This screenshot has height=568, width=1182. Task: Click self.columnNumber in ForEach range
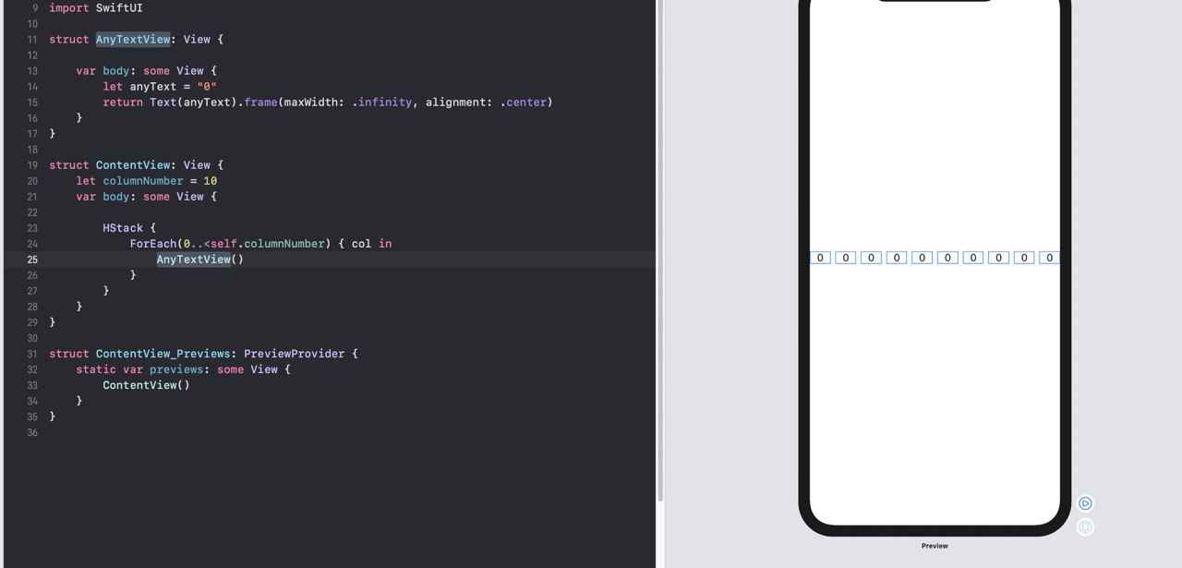pyautogui.click(x=268, y=243)
